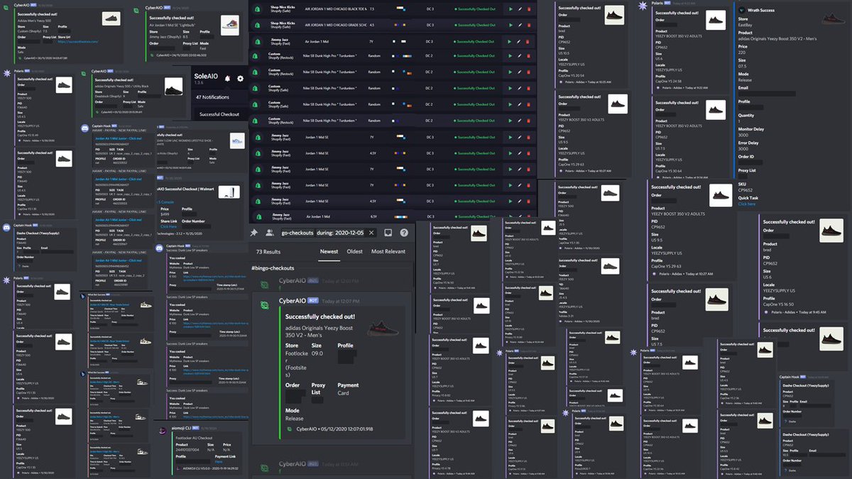Screen dimensions: 852x479
Task: Delete the Jimmy Jazz Air Jordan 1 Mid 7Y task
Action: pyautogui.click(x=528, y=43)
